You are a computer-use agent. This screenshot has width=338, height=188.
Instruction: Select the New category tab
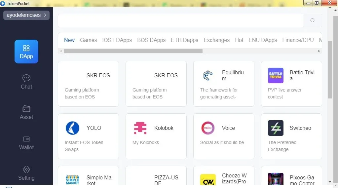(69, 40)
